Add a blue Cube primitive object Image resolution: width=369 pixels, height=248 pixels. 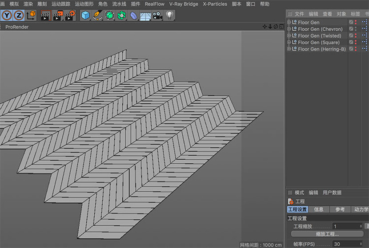click(85, 16)
